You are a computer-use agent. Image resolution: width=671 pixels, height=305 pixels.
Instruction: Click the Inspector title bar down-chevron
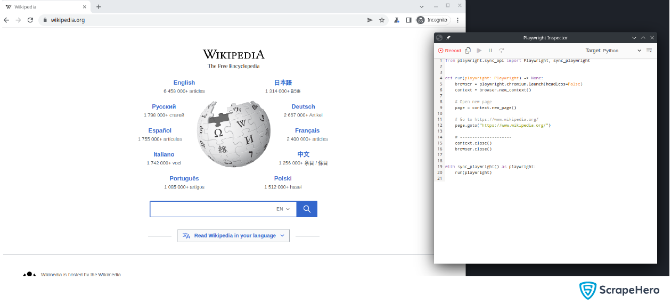(x=634, y=38)
